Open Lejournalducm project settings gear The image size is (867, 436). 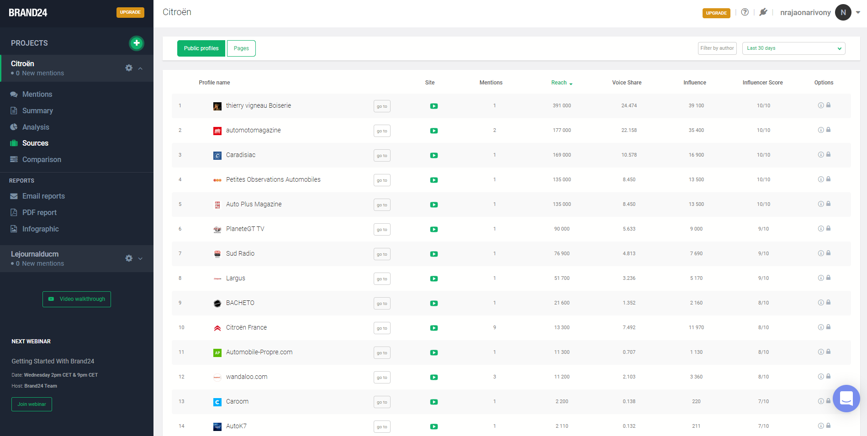(129, 258)
